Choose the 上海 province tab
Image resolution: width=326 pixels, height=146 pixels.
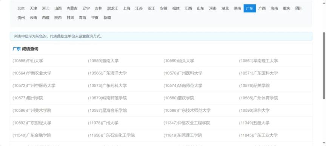tap(126, 8)
